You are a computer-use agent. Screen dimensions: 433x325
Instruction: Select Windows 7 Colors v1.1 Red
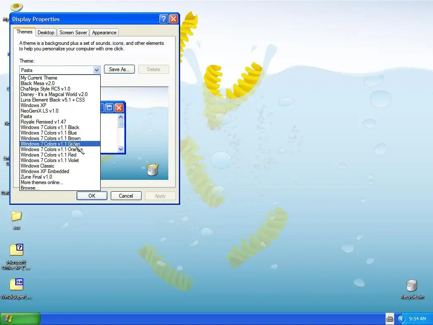(60, 155)
